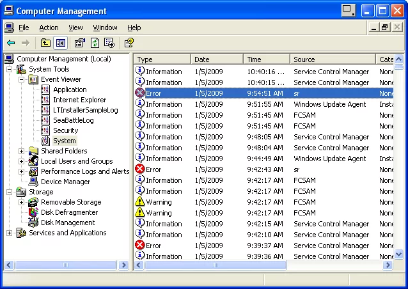This screenshot has width=408, height=289.
Task: Click the Export List toolbar icon
Action: coord(109,43)
